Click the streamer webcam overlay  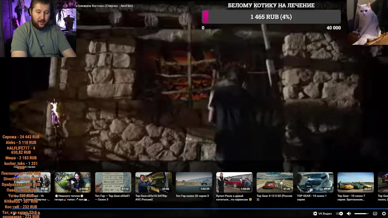coord(38,28)
